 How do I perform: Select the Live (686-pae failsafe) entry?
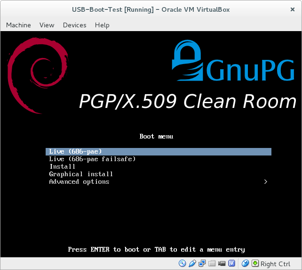point(159,159)
